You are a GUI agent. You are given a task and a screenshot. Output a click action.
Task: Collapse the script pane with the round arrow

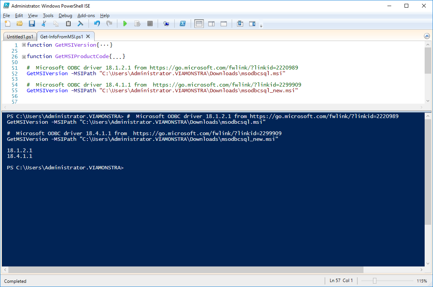coord(427,36)
